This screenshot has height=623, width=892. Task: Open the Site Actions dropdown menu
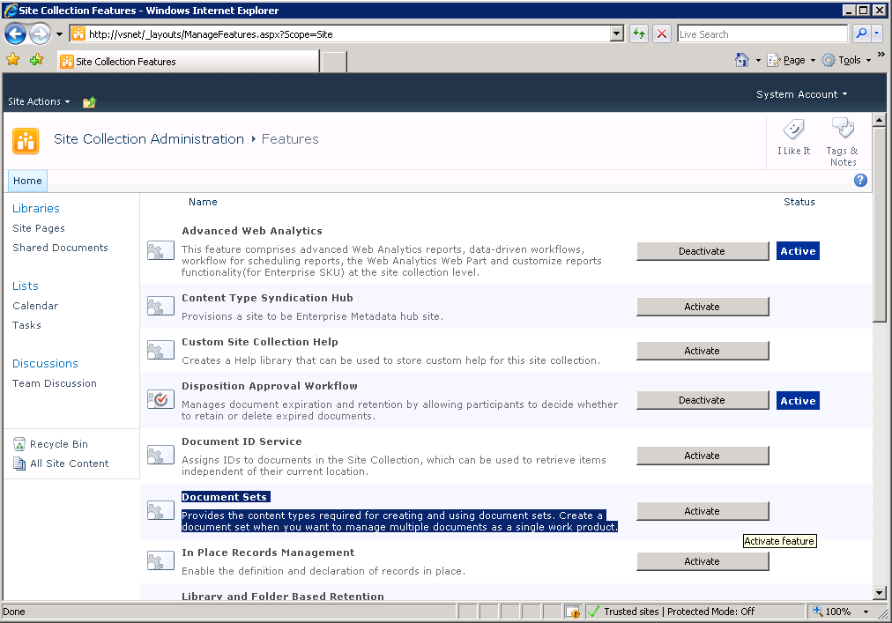[39, 102]
